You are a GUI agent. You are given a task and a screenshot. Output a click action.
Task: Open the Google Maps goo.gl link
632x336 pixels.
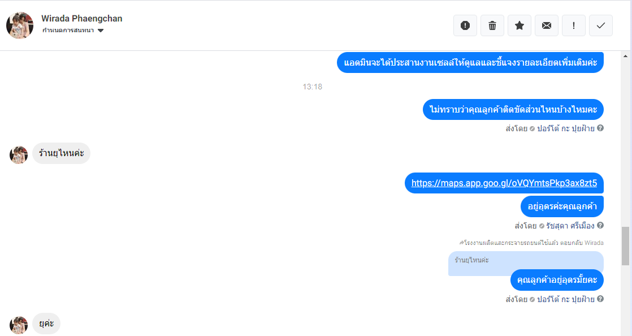tap(504, 183)
